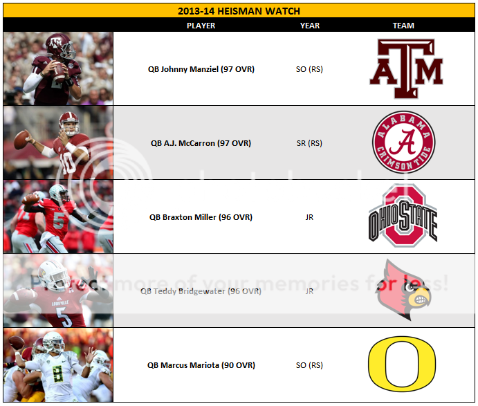Open A.J. McCarron's player photo
The width and height of the screenshot is (478, 406).
(x=58, y=143)
